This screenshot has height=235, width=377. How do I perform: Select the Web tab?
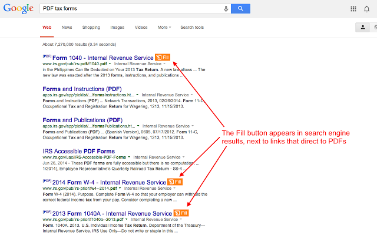pos(47,28)
